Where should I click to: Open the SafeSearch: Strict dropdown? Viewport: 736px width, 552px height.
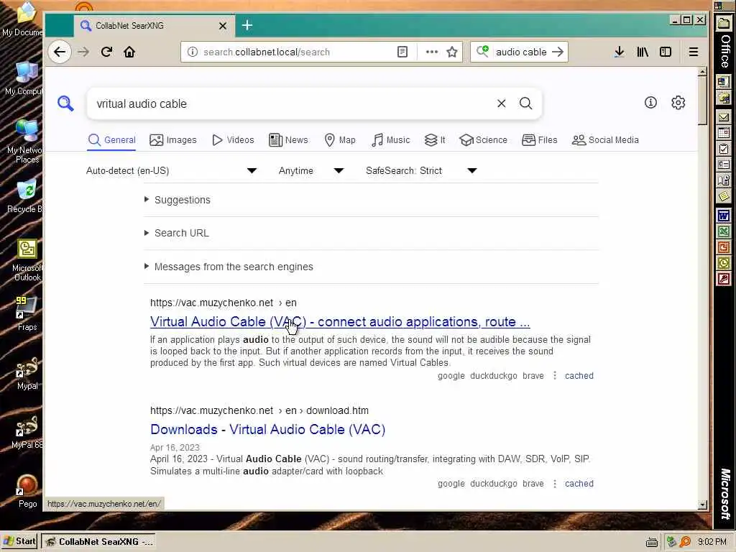click(x=421, y=170)
